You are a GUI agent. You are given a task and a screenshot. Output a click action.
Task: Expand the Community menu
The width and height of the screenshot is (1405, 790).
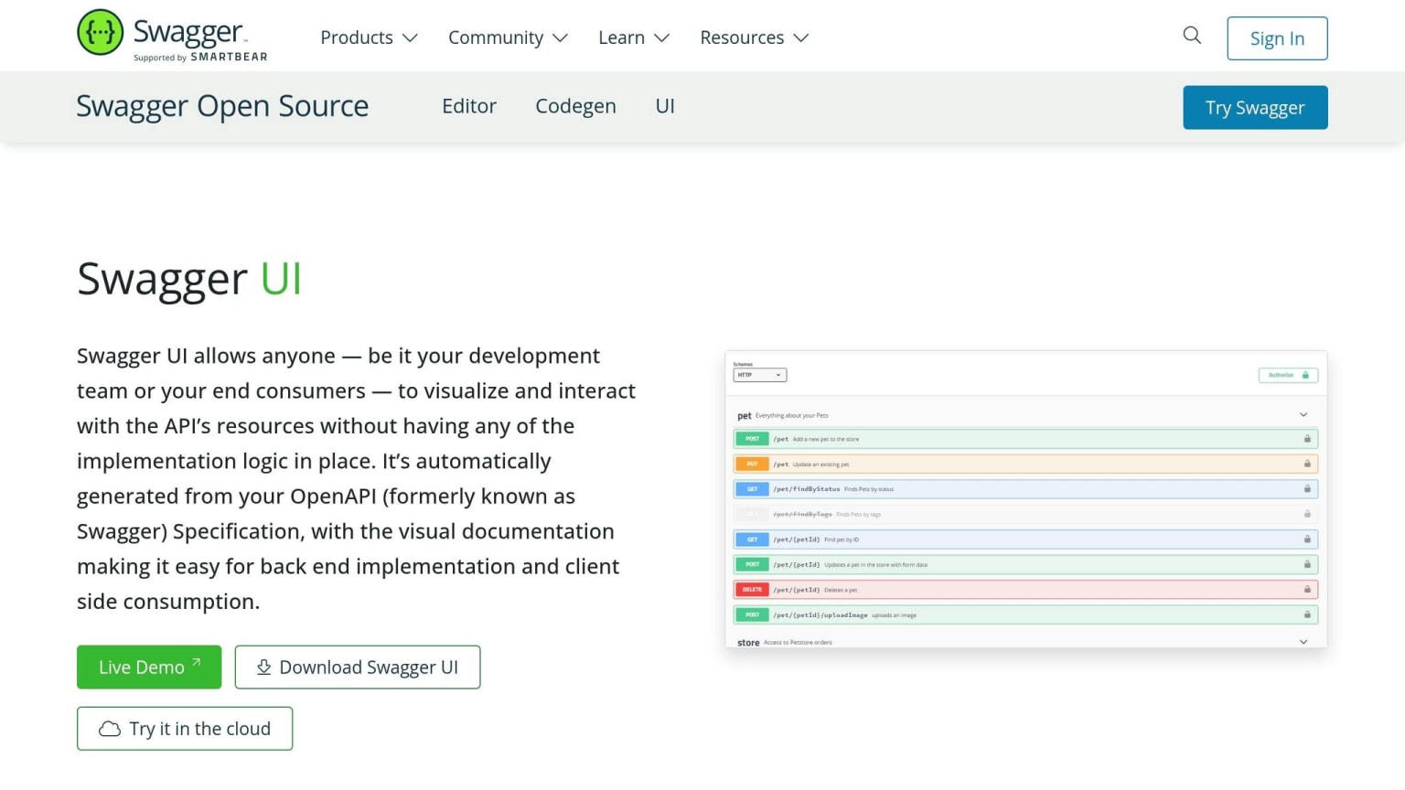pyautogui.click(x=508, y=37)
